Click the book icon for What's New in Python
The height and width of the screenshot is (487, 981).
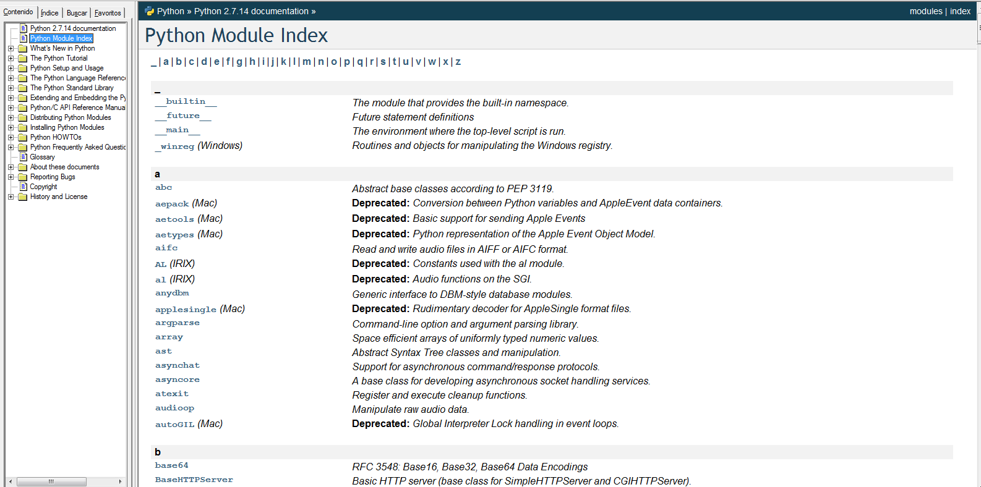[x=23, y=48]
